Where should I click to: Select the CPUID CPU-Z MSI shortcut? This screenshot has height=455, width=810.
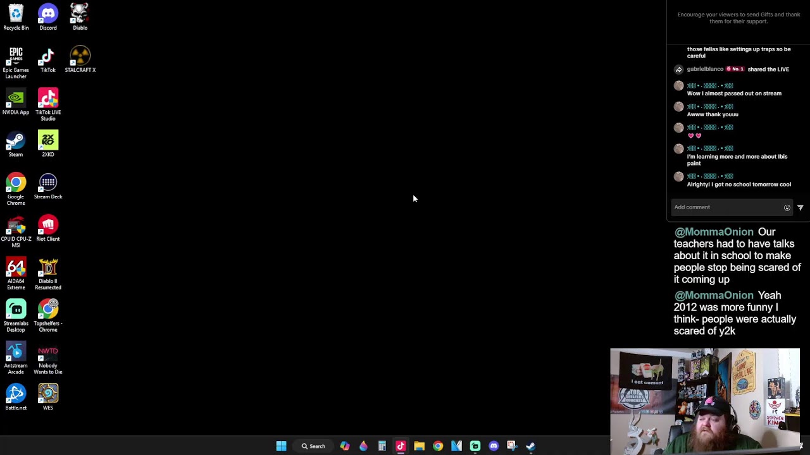pos(16,232)
